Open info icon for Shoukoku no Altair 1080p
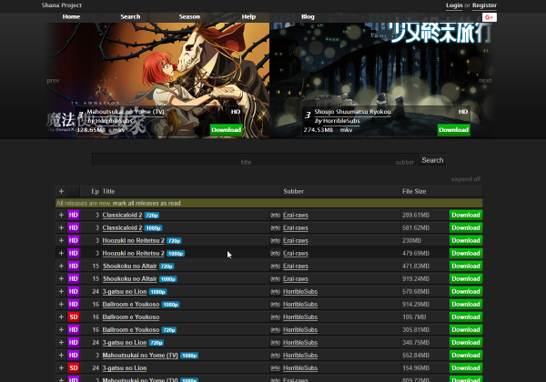The height and width of the screenshot is (382, 546). (x=275, y=278)
